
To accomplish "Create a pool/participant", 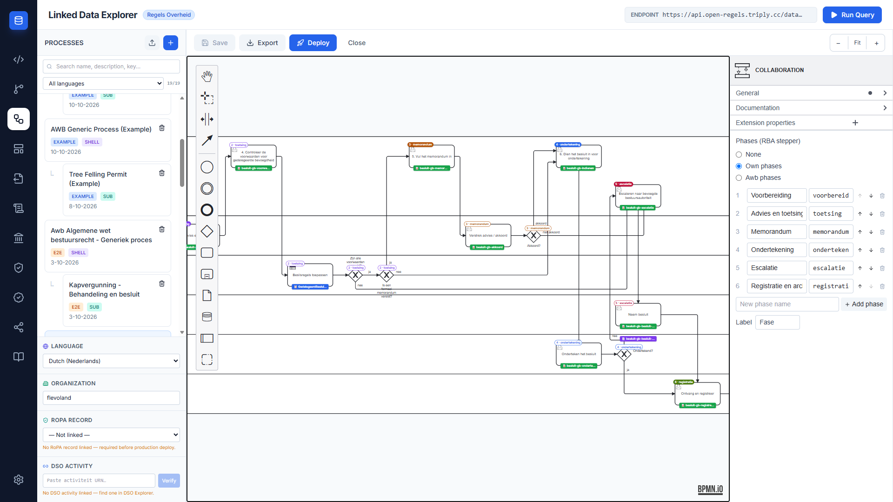I will [207, 338].
